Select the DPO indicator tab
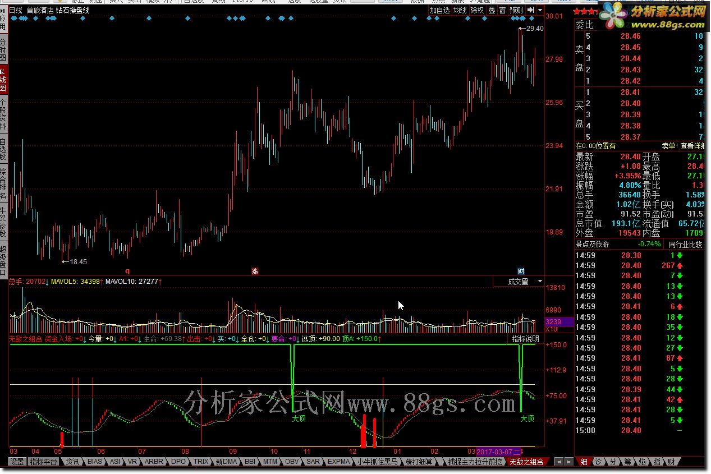711x474 pixels. click(x=178, y=462)
